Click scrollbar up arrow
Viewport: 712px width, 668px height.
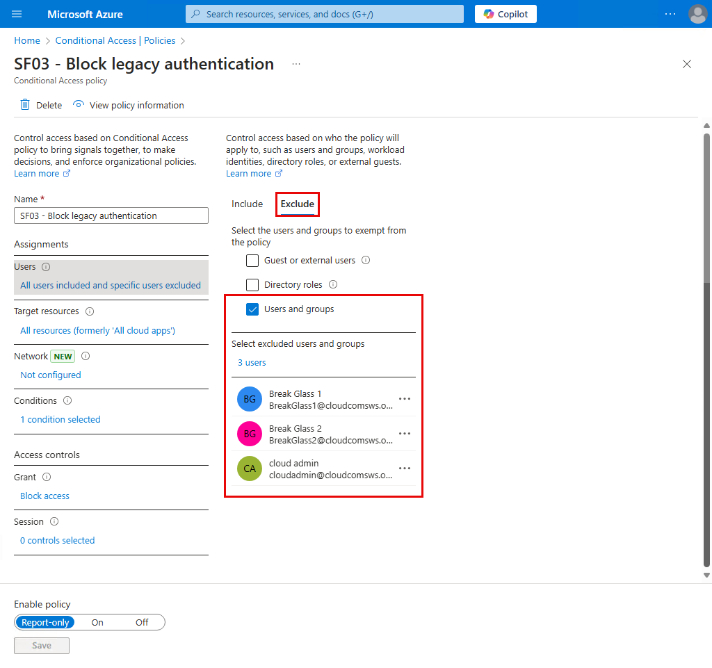click(x=706, y=126)
